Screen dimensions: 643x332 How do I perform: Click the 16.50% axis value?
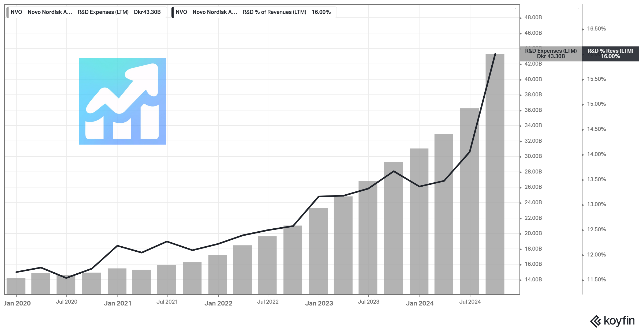596,29
